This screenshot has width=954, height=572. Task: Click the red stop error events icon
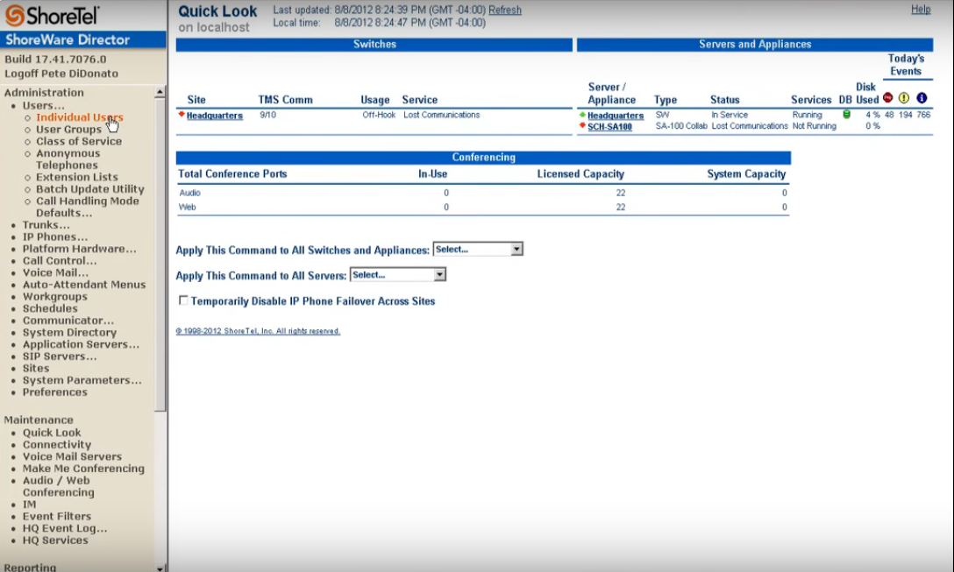tap(888, 98)
